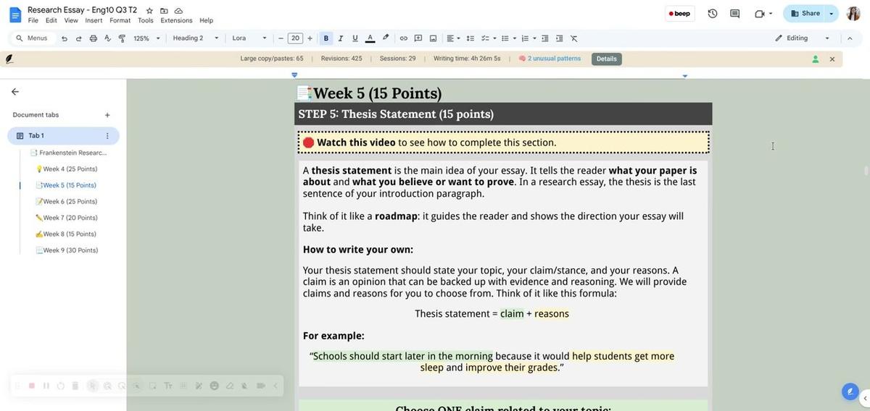
Task: Close the document tabs sidebar with back arrow
Action: (15, 92)
